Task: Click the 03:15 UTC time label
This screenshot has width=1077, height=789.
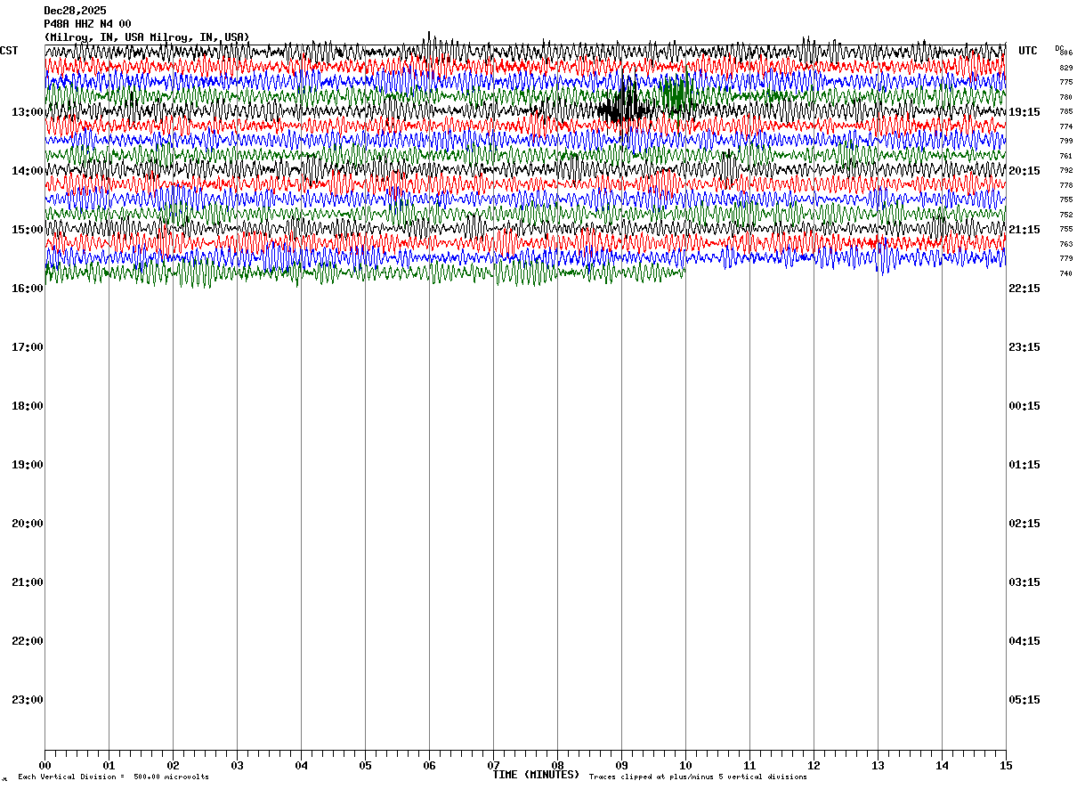Action: click(x=1024, y=582)
